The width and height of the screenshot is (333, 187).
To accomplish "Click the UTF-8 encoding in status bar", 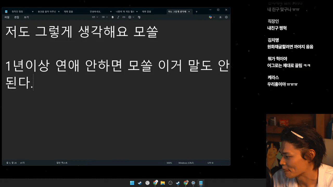I will click(x=210, y=163).
